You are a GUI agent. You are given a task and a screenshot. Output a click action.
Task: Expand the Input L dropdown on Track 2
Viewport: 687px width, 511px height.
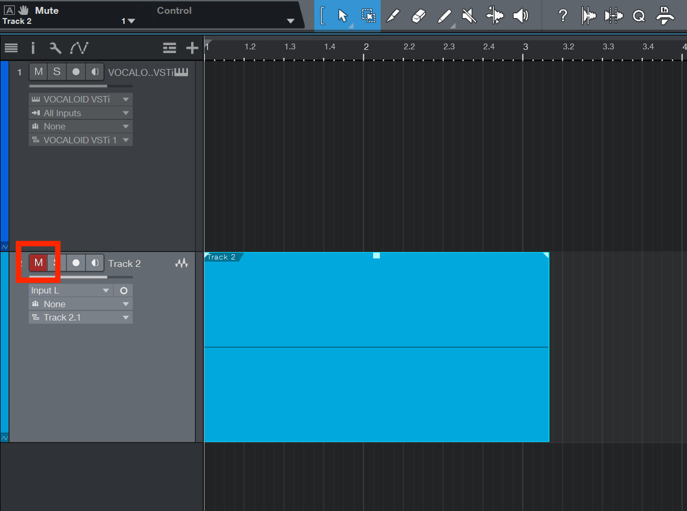coord(71,290)
